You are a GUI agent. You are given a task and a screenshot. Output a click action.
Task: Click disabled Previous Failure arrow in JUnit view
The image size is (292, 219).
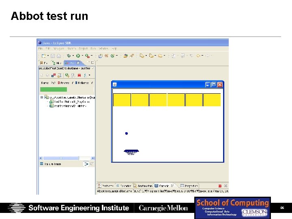pos(47,75)
